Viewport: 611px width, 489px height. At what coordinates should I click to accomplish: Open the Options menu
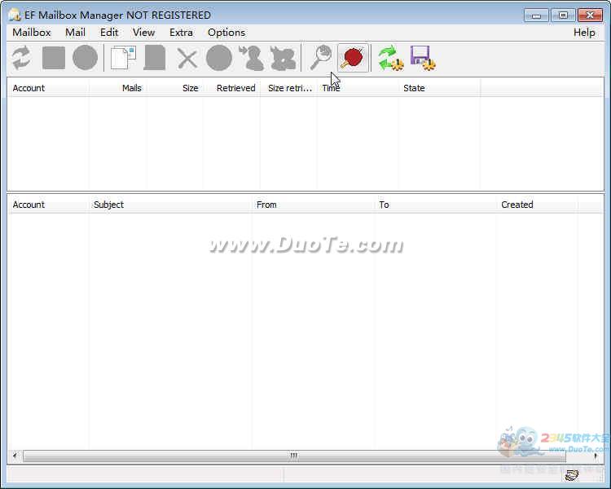coord(226,33)
